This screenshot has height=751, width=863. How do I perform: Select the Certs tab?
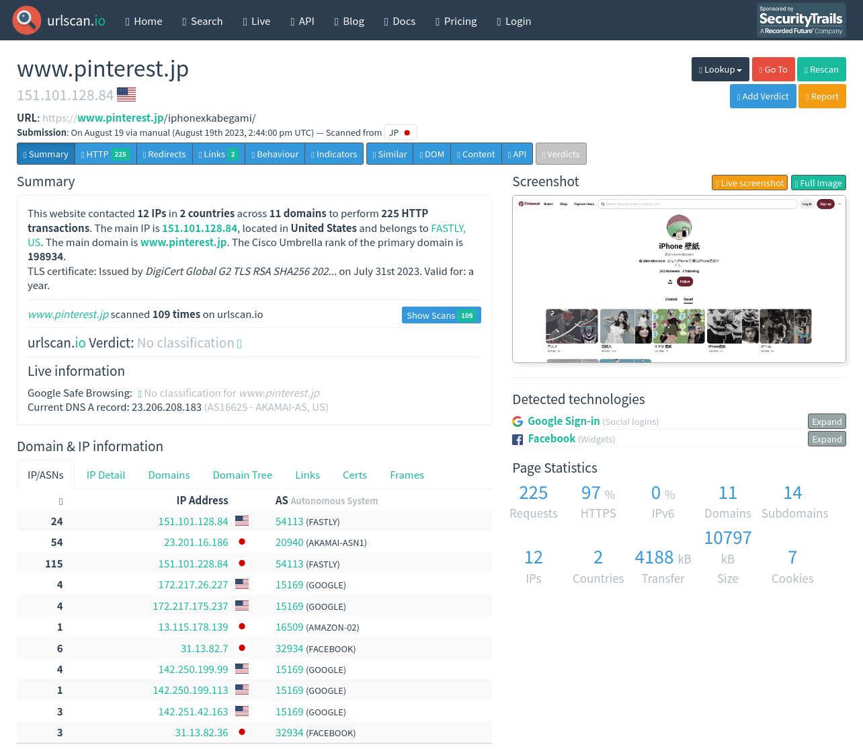[355, 475]
